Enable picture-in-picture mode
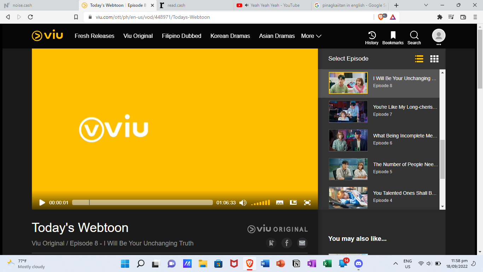Viewport: 483px width, 272px height. (x=293, y=203)
